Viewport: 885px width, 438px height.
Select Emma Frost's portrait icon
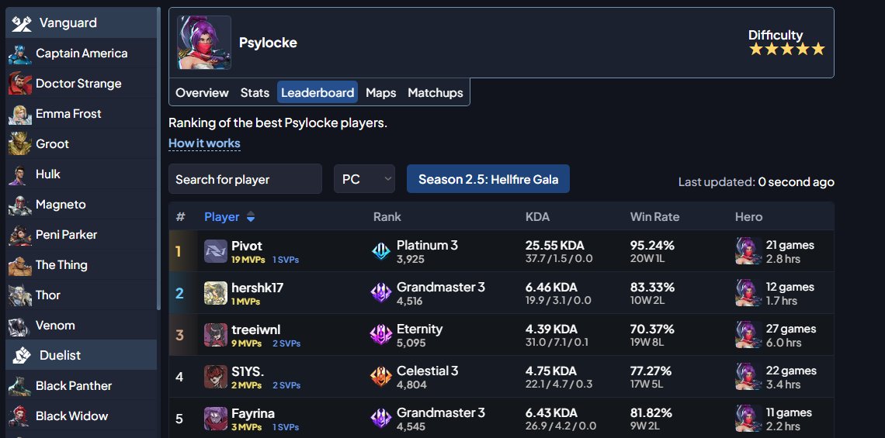pyautogui.click(x=19, y=114)
